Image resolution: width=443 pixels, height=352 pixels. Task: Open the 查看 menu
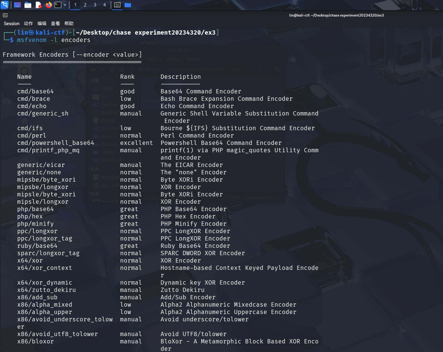tap(55, 24)
